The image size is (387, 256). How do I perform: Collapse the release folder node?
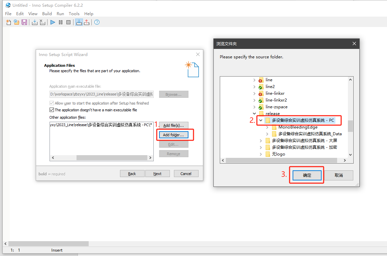point(254,114)
